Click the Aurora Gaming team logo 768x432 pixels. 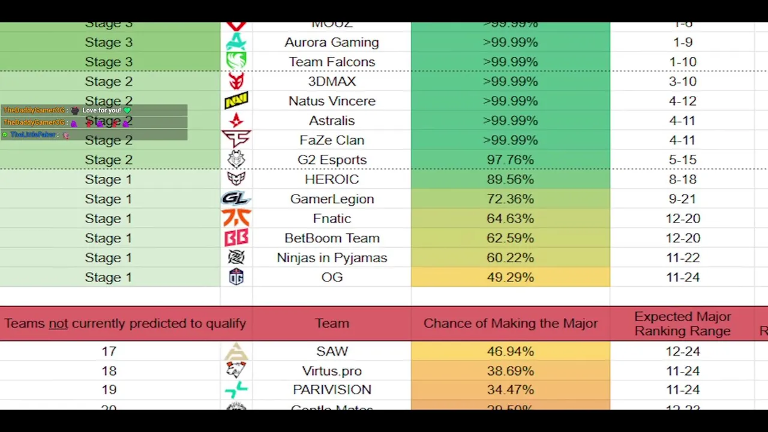point(236,42)
